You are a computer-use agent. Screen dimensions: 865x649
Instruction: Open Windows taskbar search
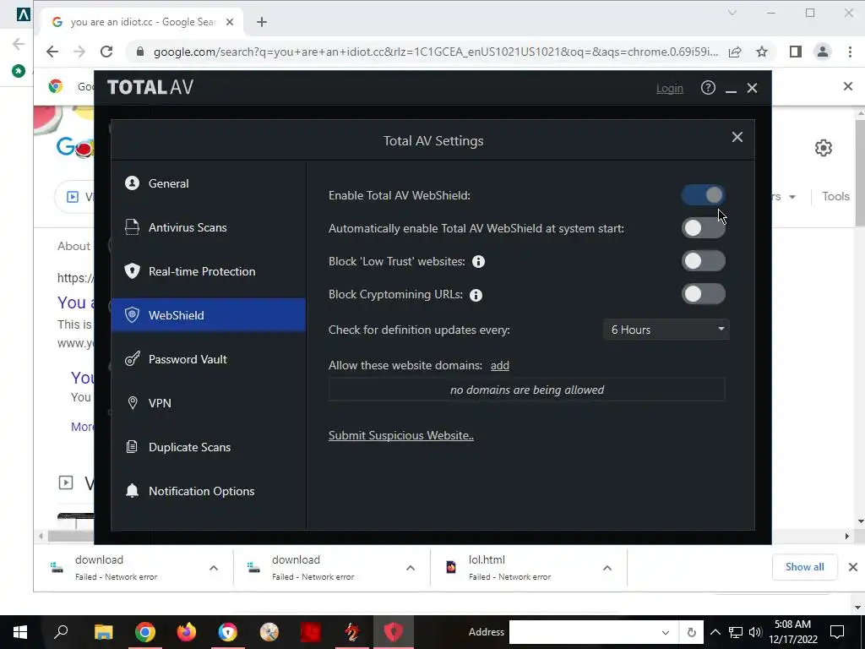pos(61,632)
